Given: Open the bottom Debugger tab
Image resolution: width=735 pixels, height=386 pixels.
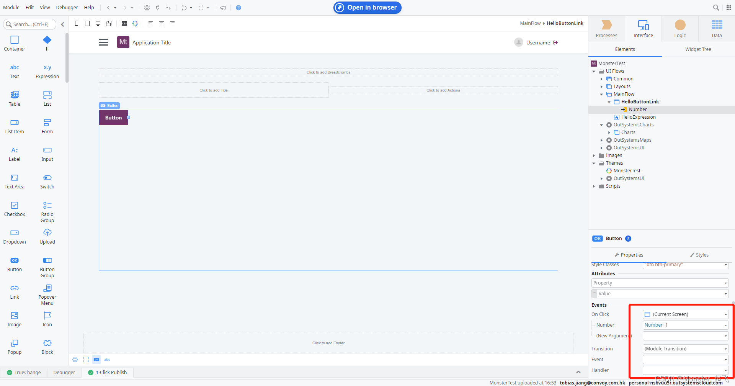Looking at the screenshot, I should (64, 373).
